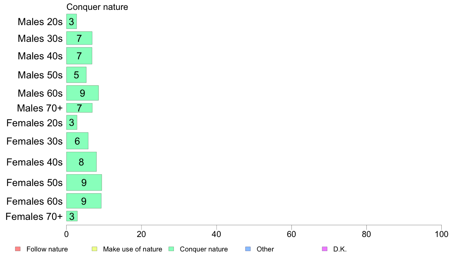The image size is (452, 280).
Task: Click the Females 60s row label
Action: click(35, 201)
